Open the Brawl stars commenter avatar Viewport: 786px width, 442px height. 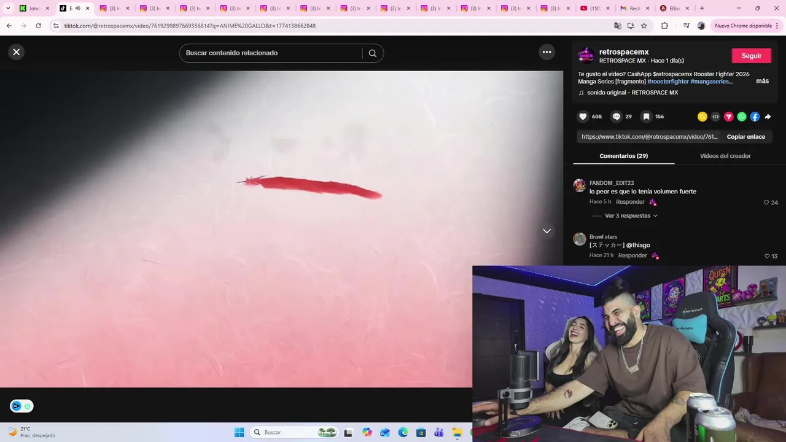point(579,239)
